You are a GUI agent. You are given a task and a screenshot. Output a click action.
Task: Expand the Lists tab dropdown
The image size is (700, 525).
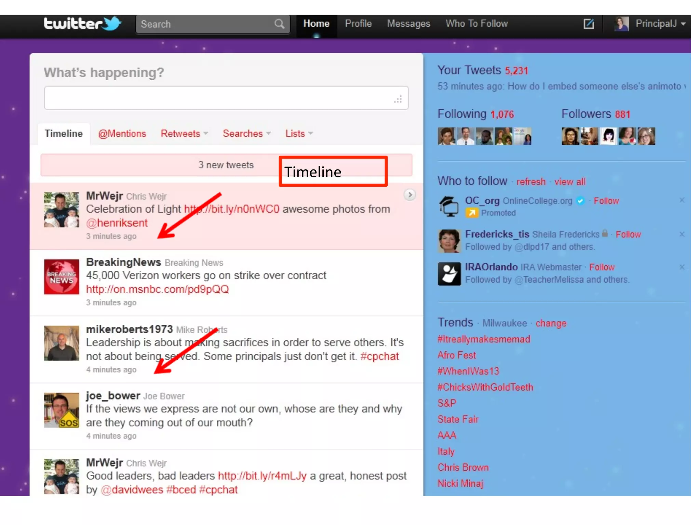(311, 133)
